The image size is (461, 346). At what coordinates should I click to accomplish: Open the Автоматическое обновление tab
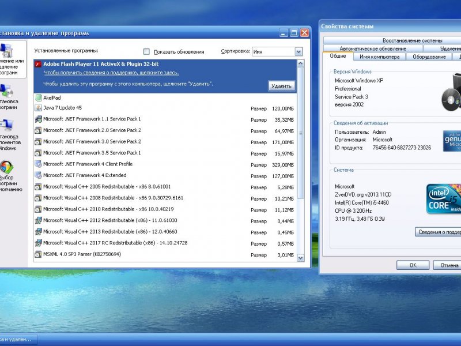(x=373, y=48)
